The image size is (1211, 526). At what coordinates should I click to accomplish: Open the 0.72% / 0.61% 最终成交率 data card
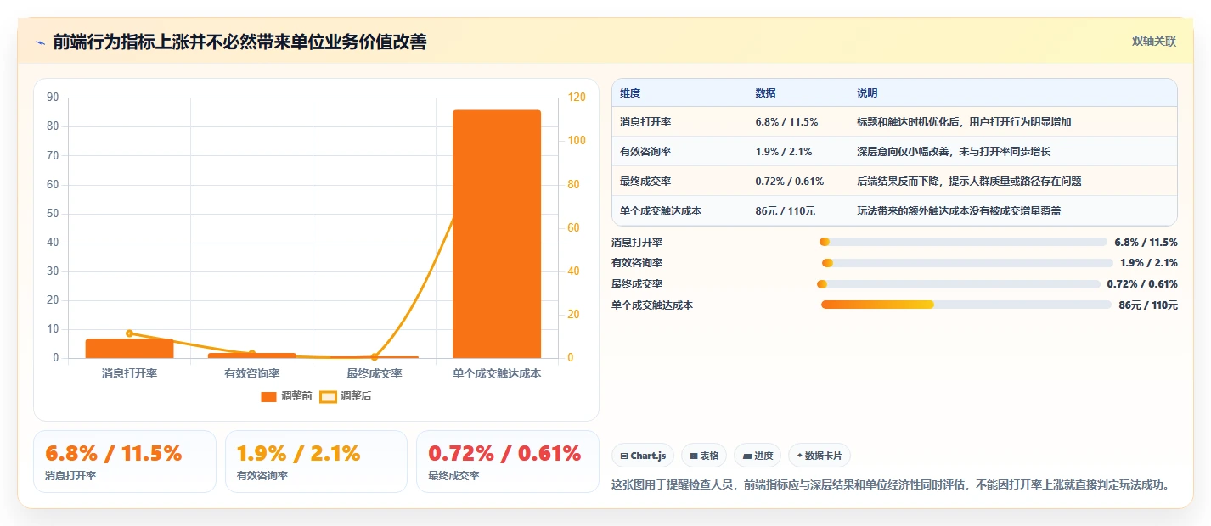[508, 462]
